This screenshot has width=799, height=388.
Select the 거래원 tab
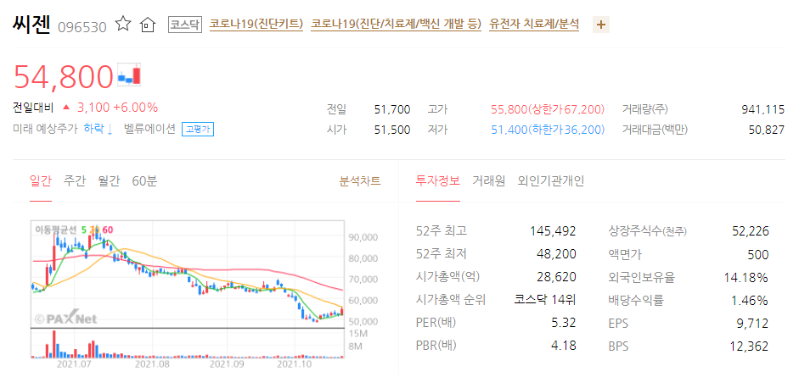pos(489,180)
